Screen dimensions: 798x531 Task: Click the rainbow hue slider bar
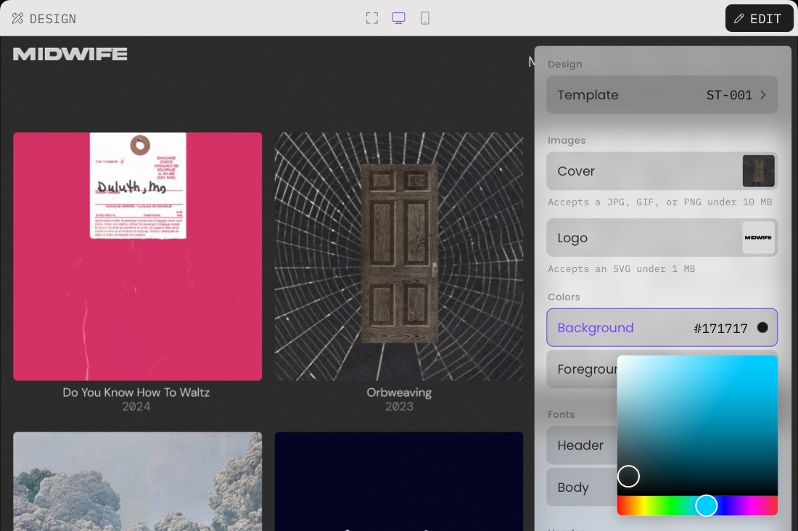[697, 506]
